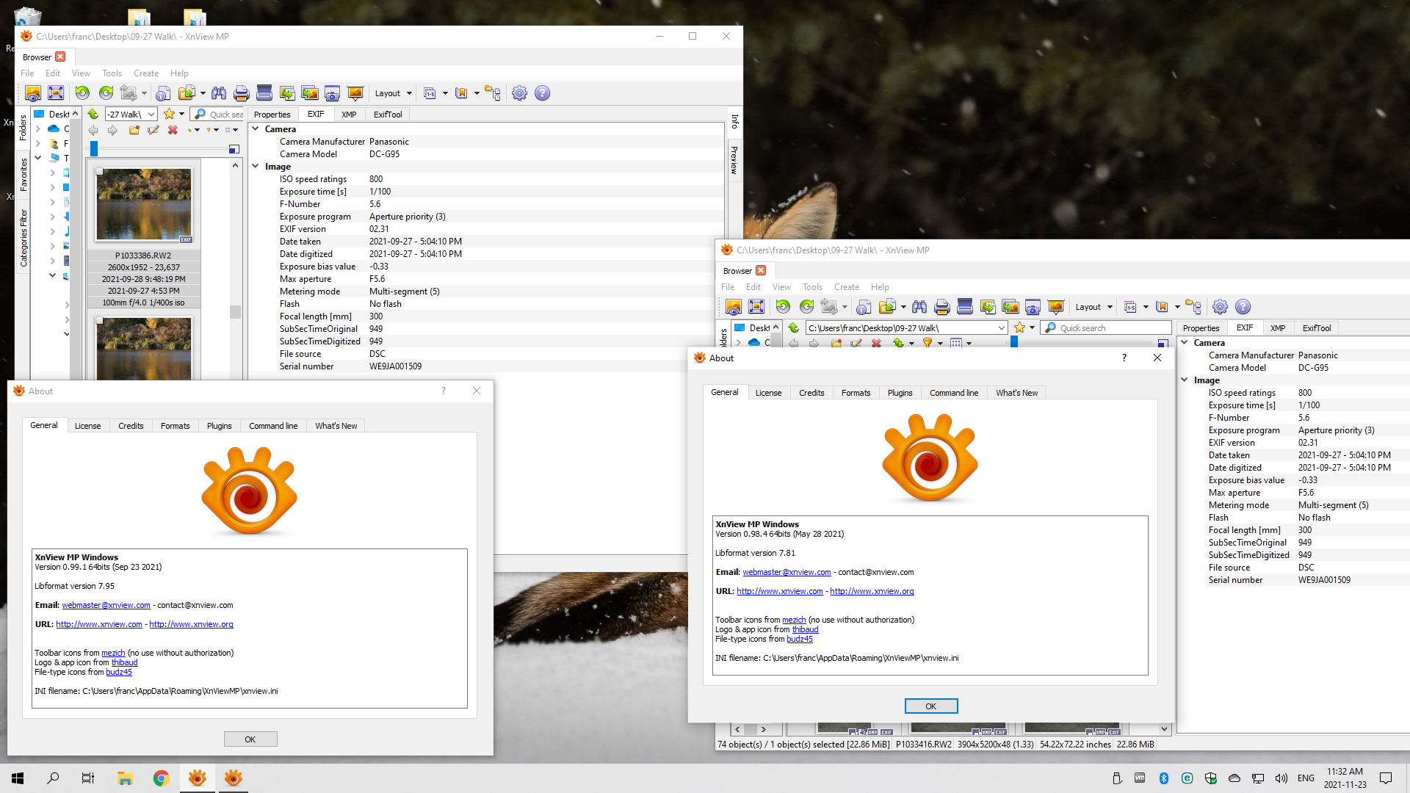
Task: Click the Slideshow icon in left window toolbar
Action: (355, 93)
